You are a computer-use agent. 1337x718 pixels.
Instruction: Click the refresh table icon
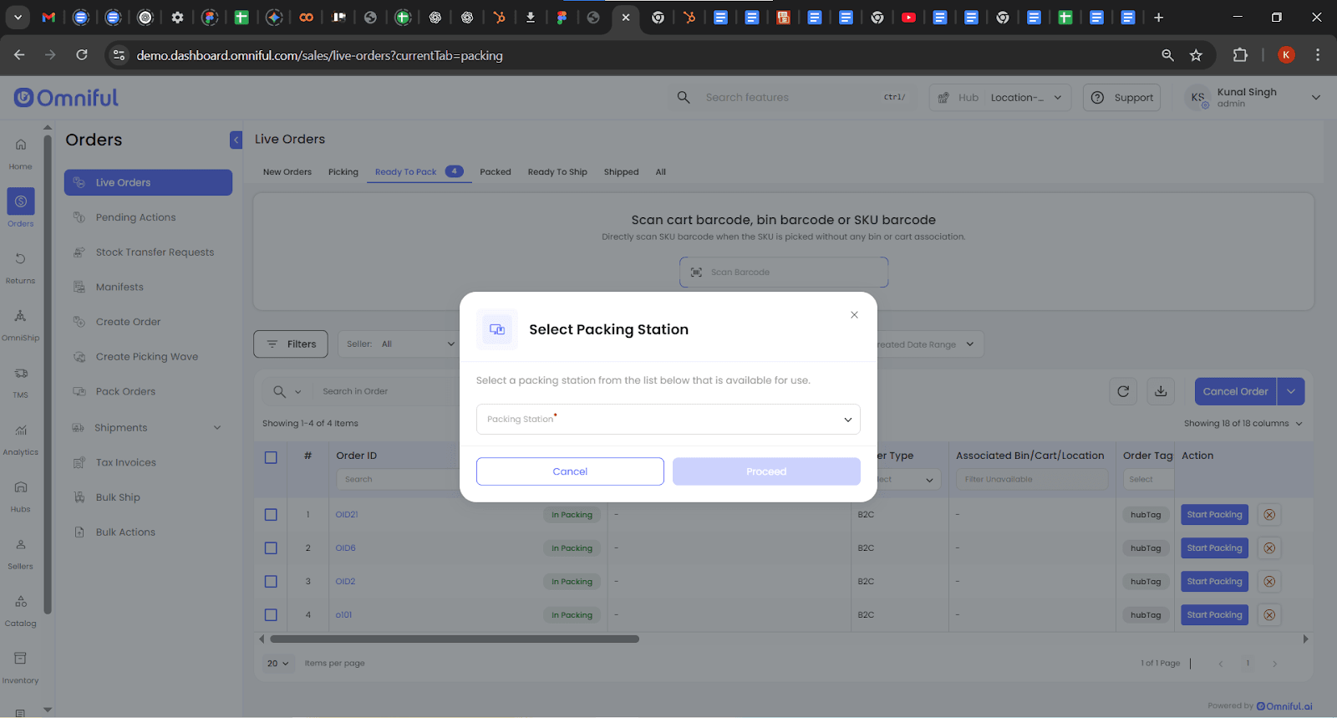[x=1123, y=391]
